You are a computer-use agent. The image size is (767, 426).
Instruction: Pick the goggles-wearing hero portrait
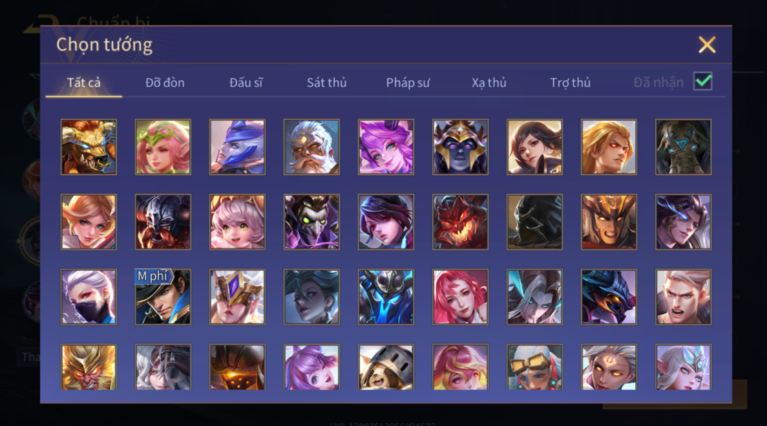pos(534,367)
